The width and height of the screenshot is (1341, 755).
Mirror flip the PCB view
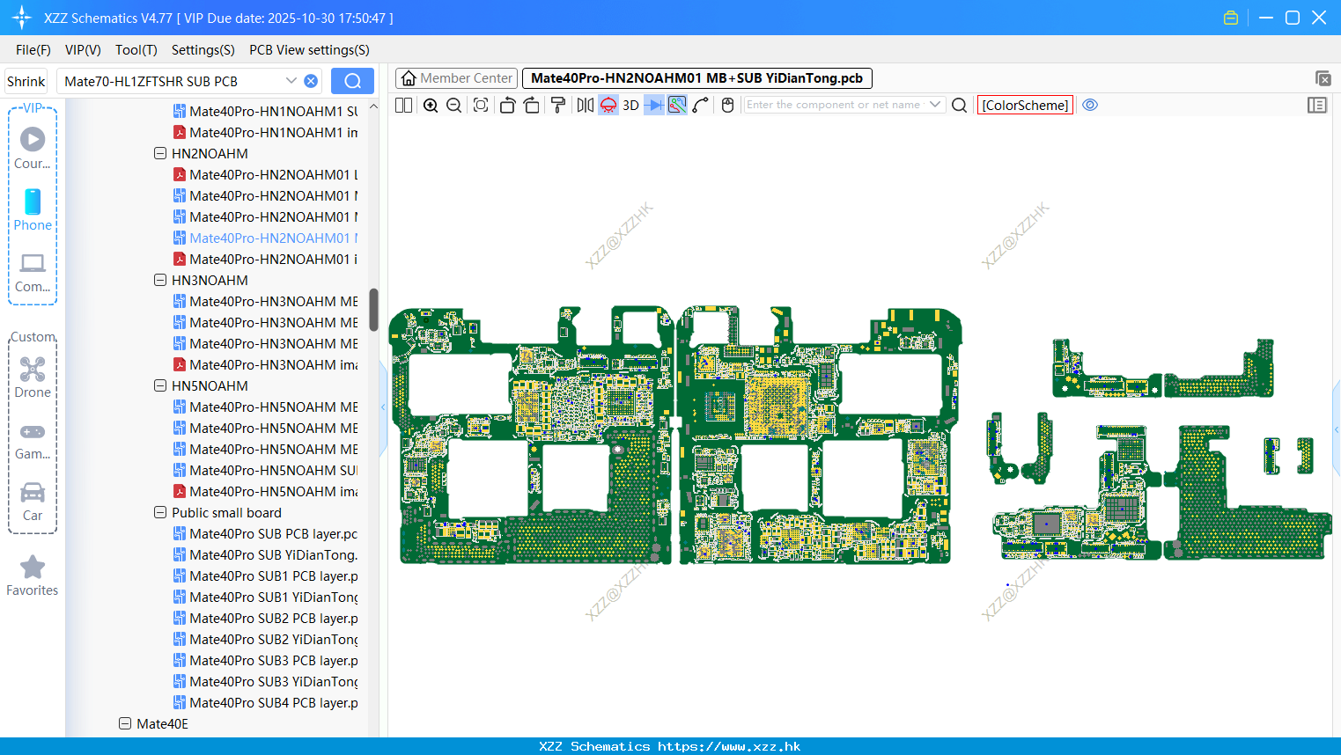(x=586, y=105)
